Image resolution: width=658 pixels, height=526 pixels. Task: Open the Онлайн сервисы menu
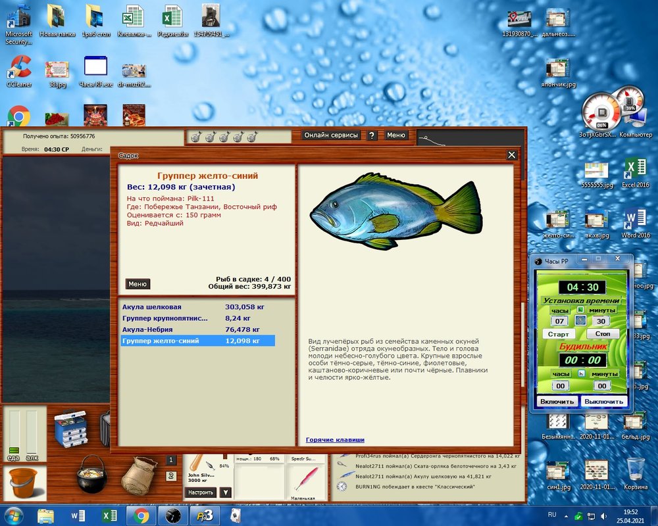(331, 135)
